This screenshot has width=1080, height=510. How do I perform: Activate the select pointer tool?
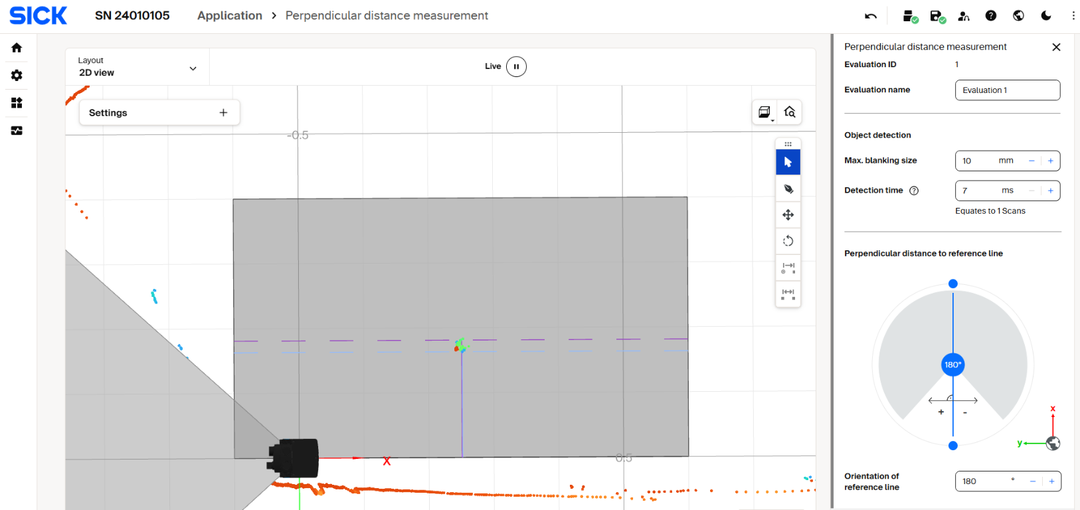click(788, 162)
